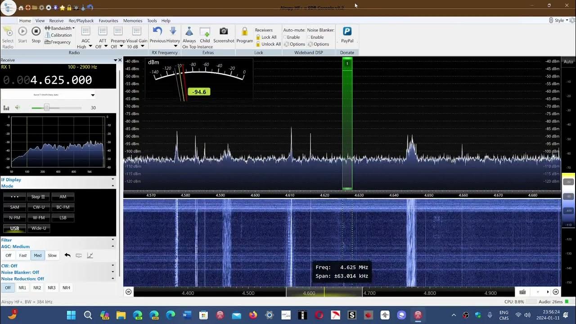Select AM mode
Viewport: 576px width, 324px height.
pyautogui.click(x=63, y=197)
